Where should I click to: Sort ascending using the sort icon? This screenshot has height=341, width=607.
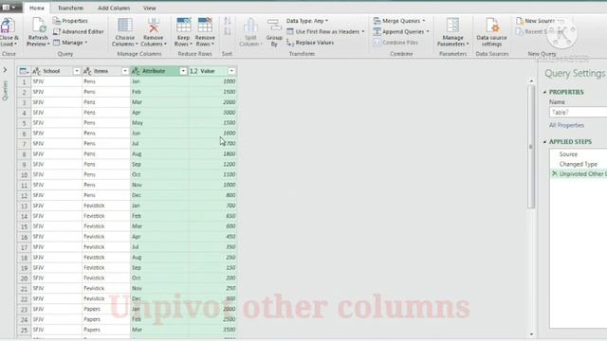click(228, 21)
